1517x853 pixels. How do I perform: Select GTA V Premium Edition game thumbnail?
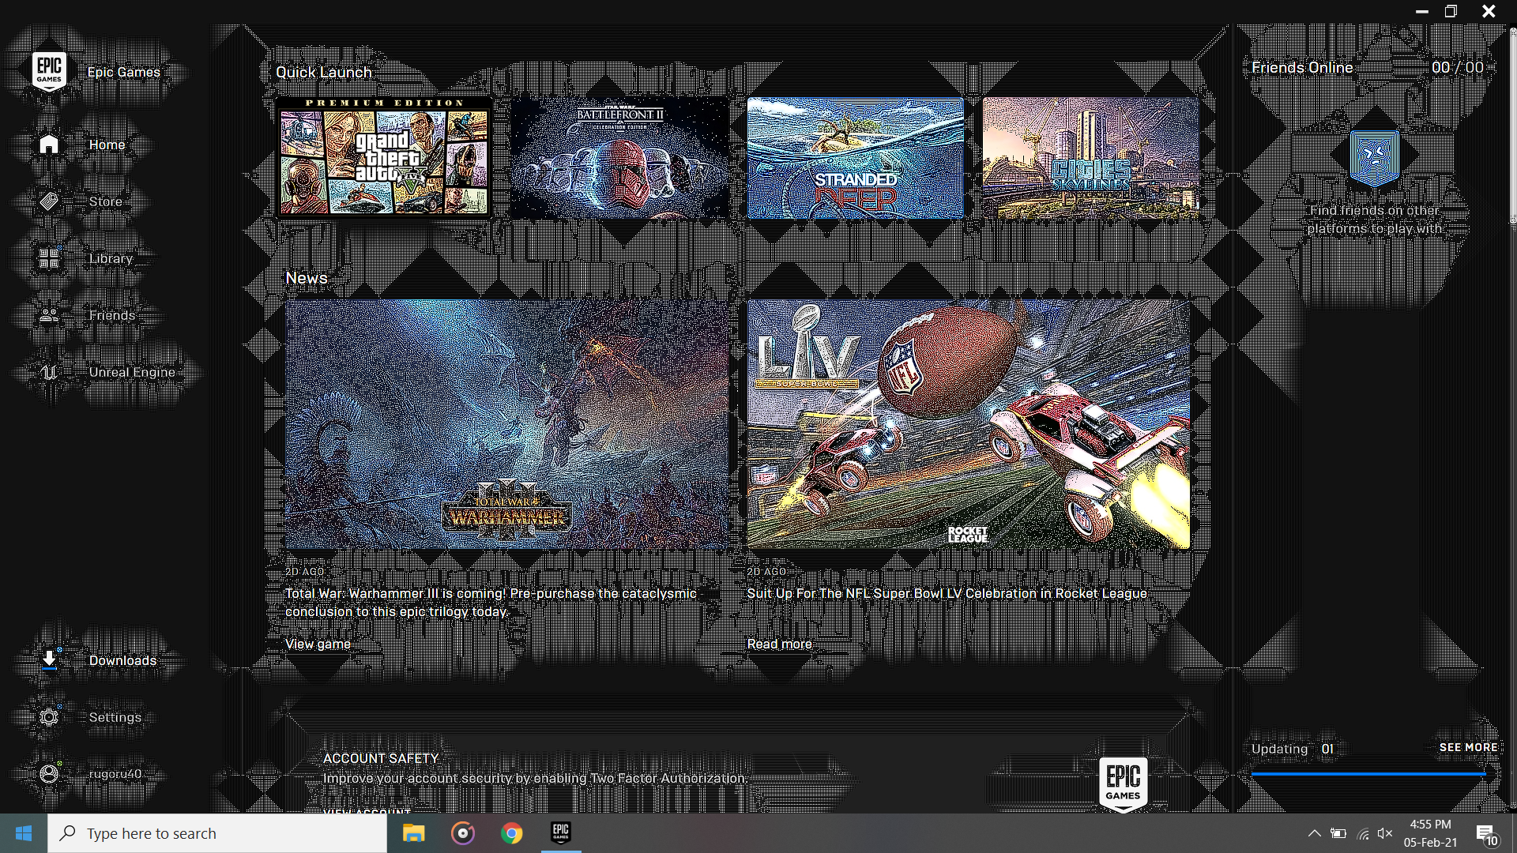[x=383, y=155]
